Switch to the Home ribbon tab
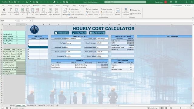The height and width of the screenshot is (109, 194). click(x=10, y=6)
